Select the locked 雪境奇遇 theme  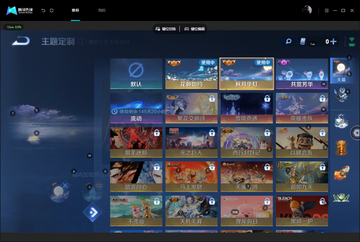pos(247,108)
